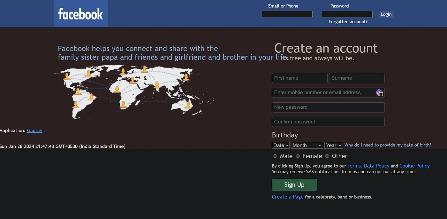
Task: Open the Terms link
Action: pyautogui.click(x=354, y=166)
